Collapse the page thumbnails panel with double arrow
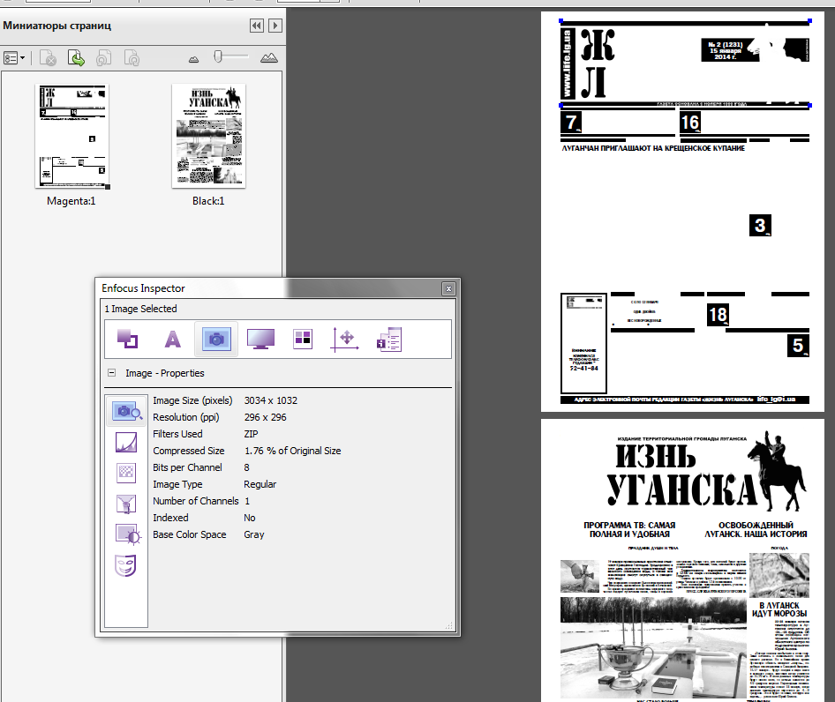The image size is (835, 702). click(257, 26)
